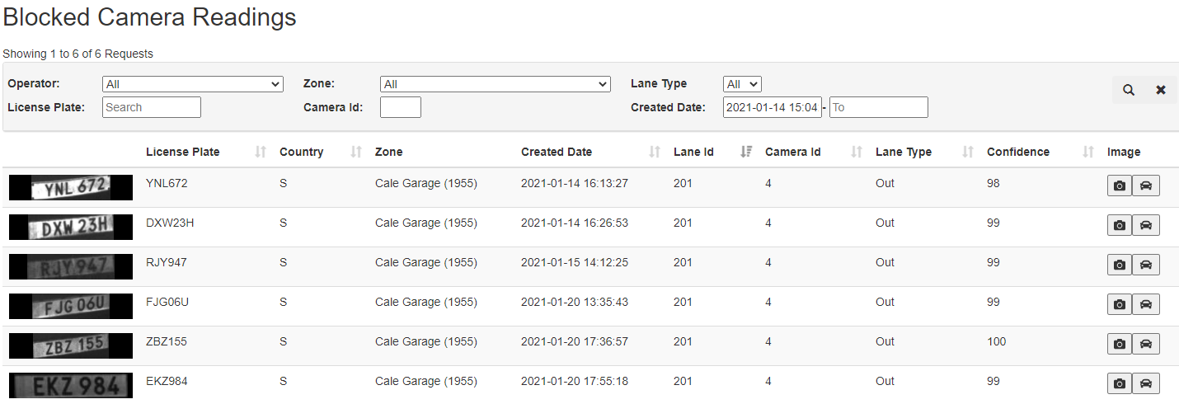Click the ZBZ 155 plate thumbnail
Screen dimensions: 1179x404
tap(71, 345)
